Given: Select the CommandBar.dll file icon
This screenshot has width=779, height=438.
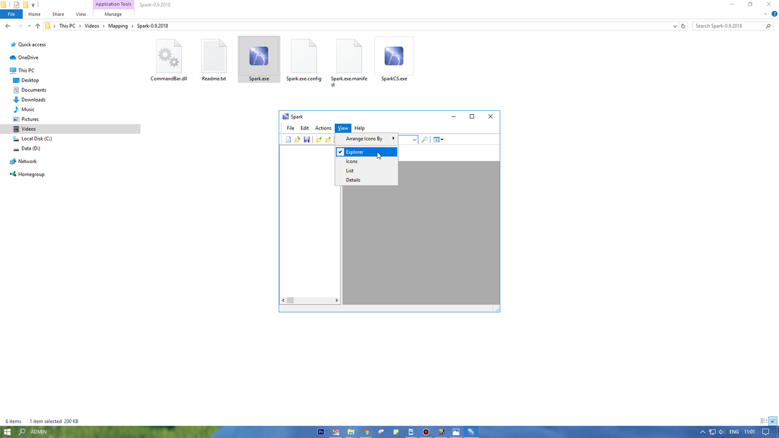Looking at the screenshot, I should [169, 60].
